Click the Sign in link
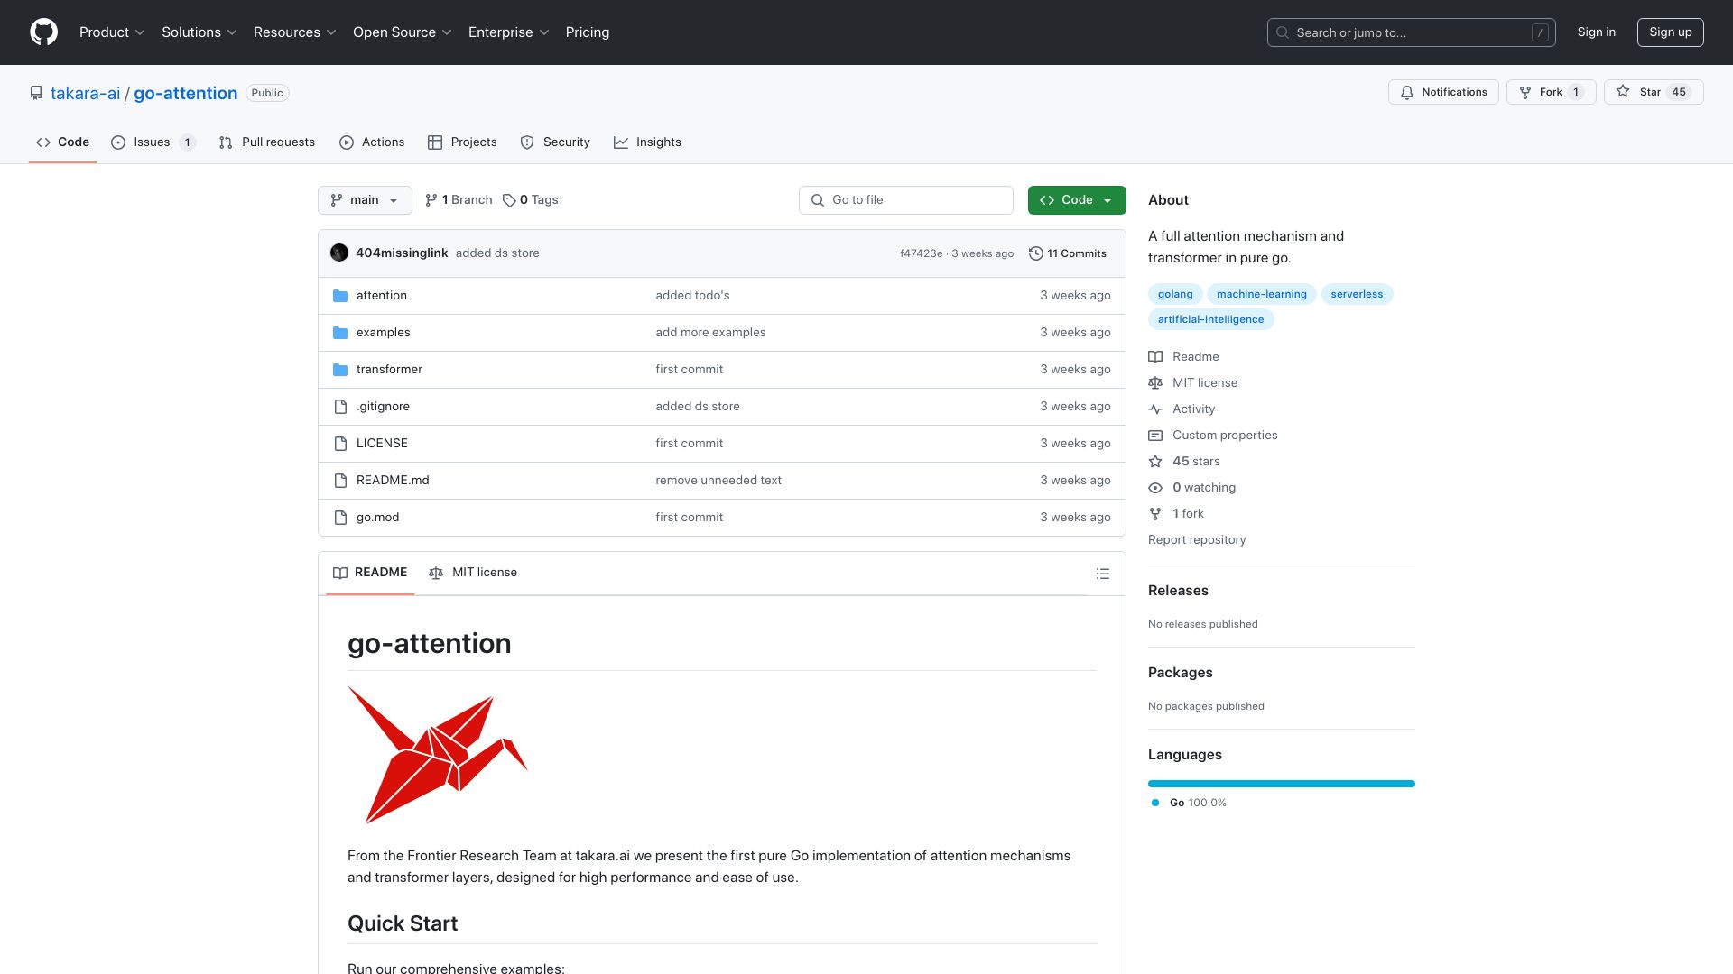The image size is (1733, 974). pyautogui.click(x=1596, y=32)
